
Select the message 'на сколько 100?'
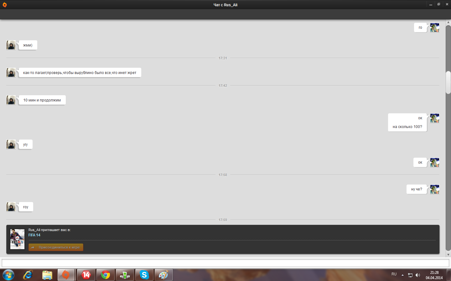click(x=407, y=127)
